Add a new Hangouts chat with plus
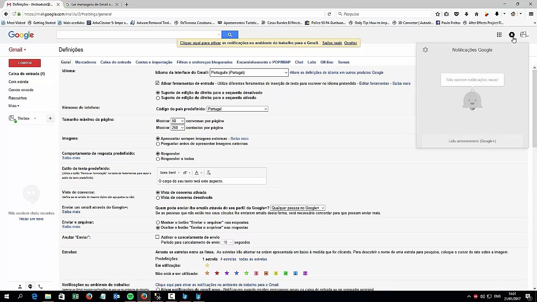 click(x=50, y=118)
